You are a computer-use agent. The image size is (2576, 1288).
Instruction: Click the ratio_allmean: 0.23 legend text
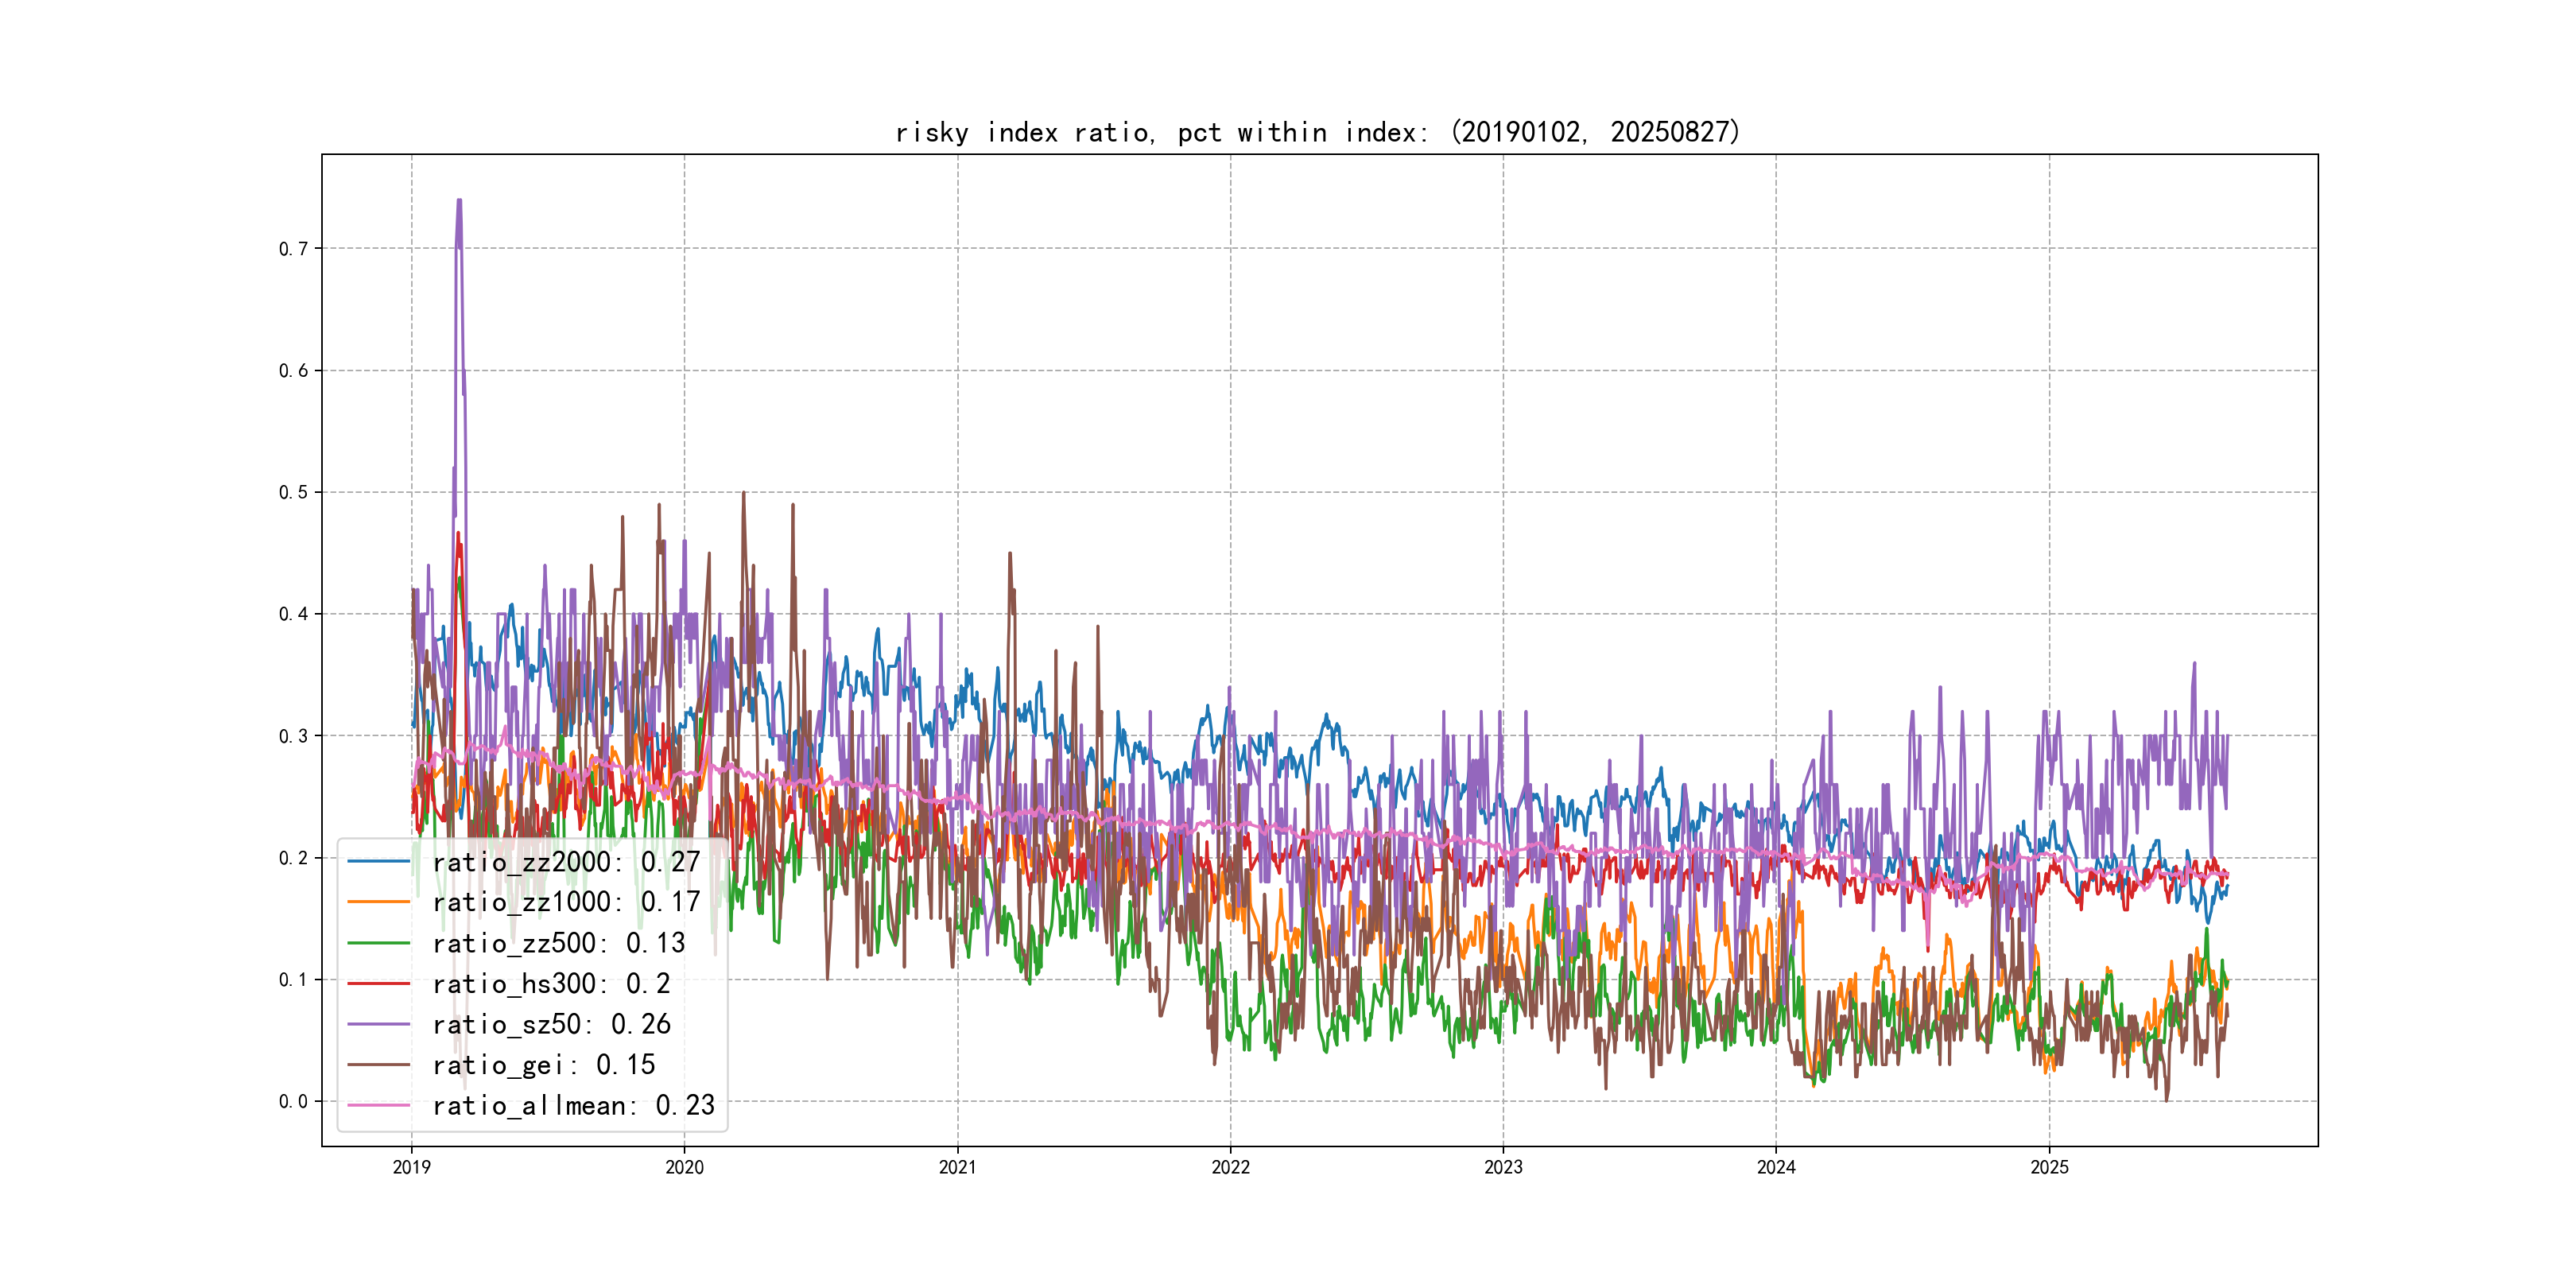click(x=573, y=1105)
